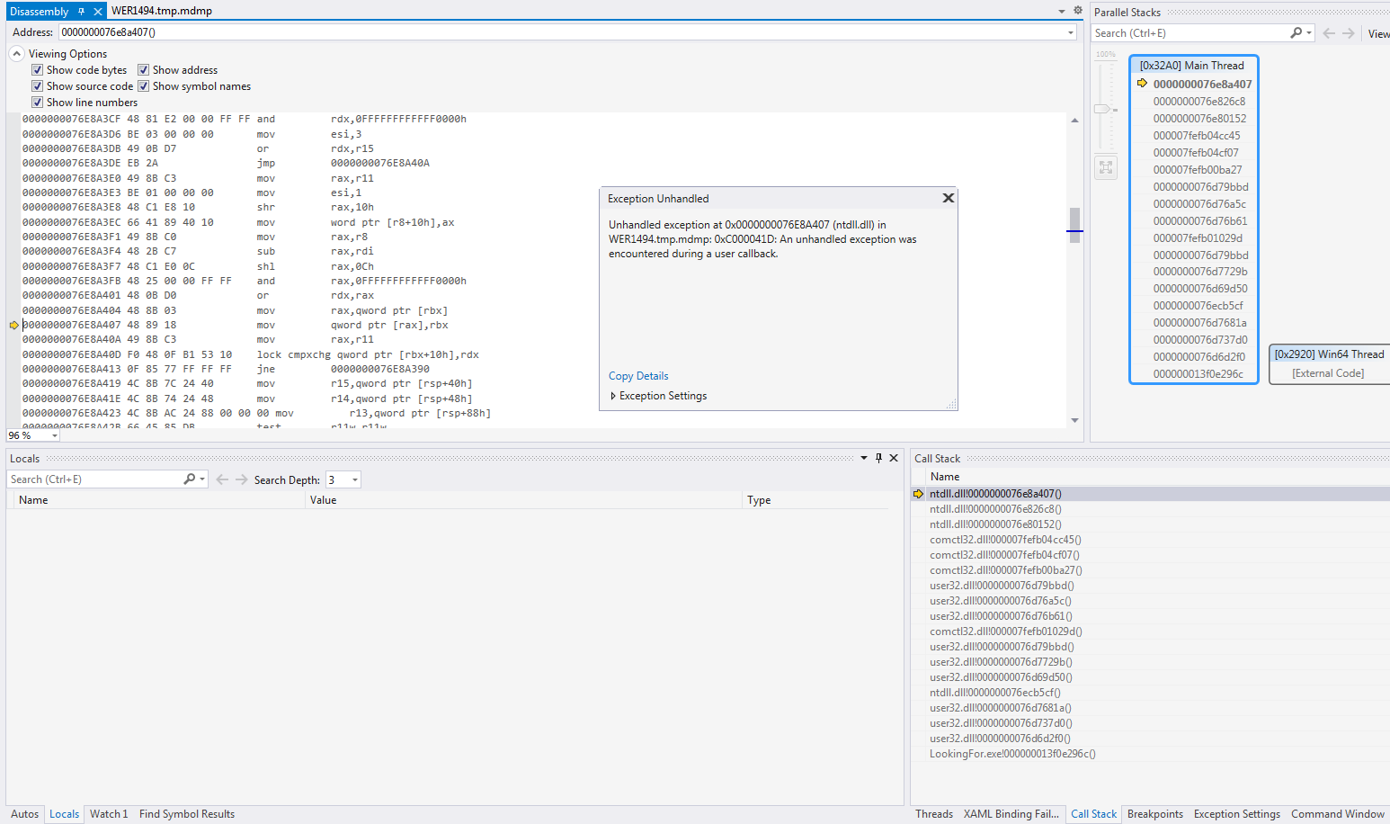
Task: Pin the Locals panel (auto hide)
Action: 879,458
